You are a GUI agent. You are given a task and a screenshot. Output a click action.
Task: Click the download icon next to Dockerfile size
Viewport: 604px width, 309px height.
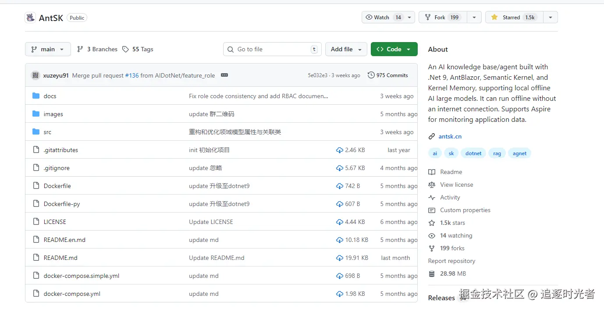[x=339, y=186]
